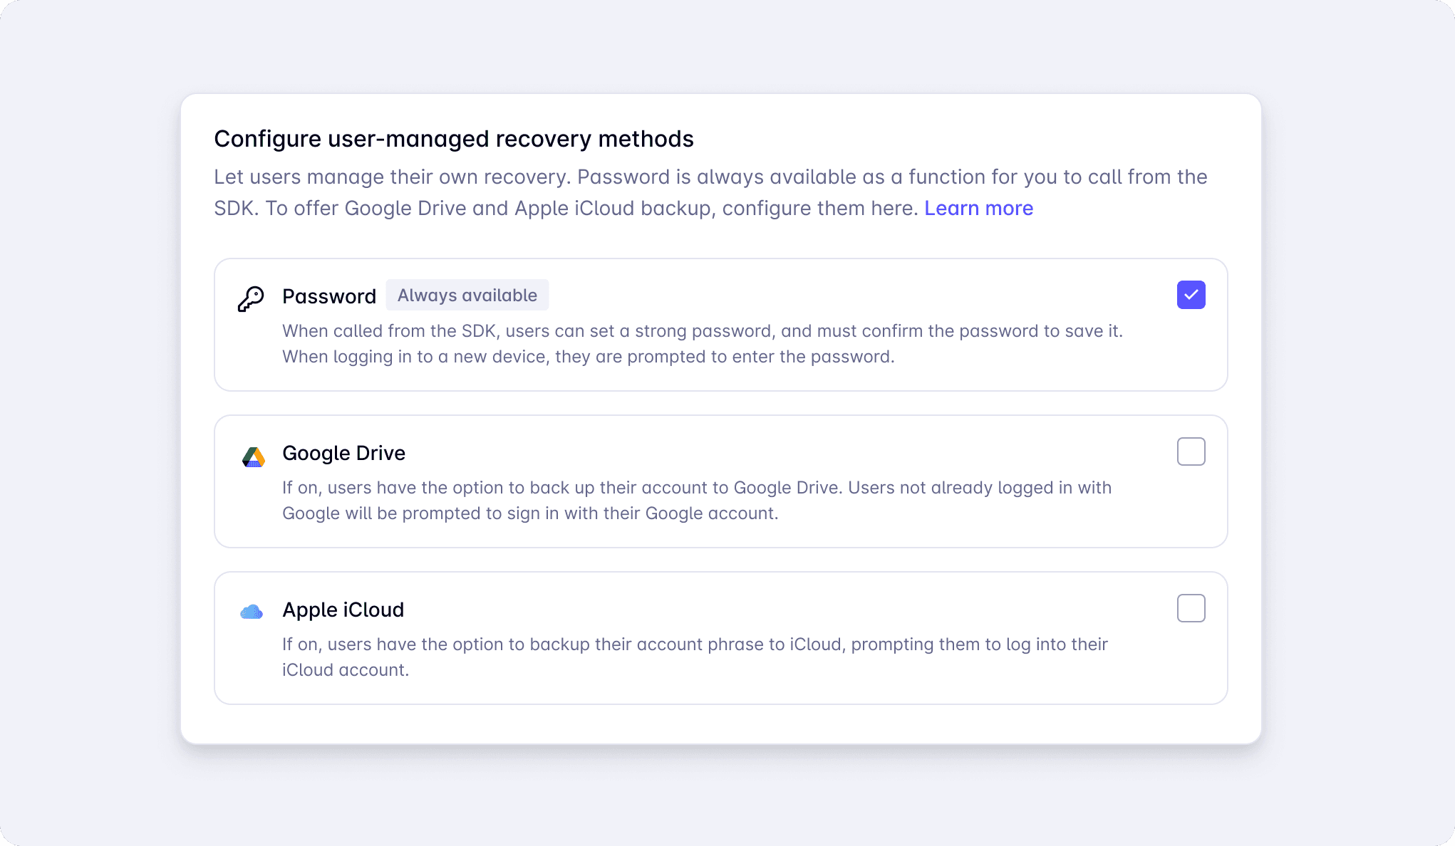The image size is (1455, 846).
Task: Click the line starting SDK. To offer Google Drive
Action: click(x=566, y=208)
